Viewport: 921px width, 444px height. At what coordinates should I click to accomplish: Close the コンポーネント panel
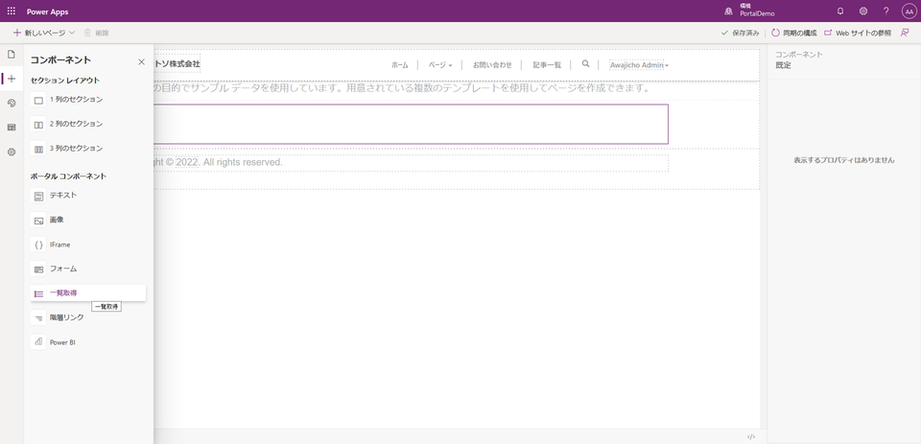[x=141, y=61]
